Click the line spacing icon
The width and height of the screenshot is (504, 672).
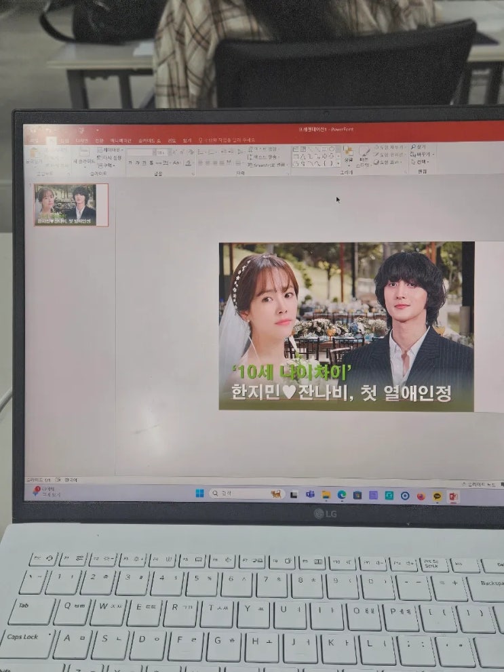(x=239, y=152)
